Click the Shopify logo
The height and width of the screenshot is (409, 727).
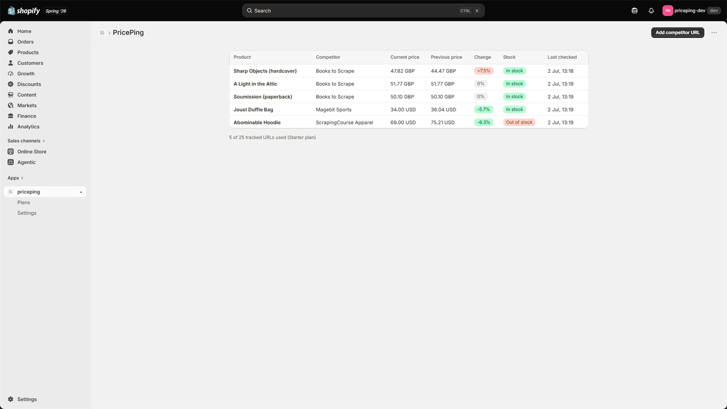coord(24,10)
